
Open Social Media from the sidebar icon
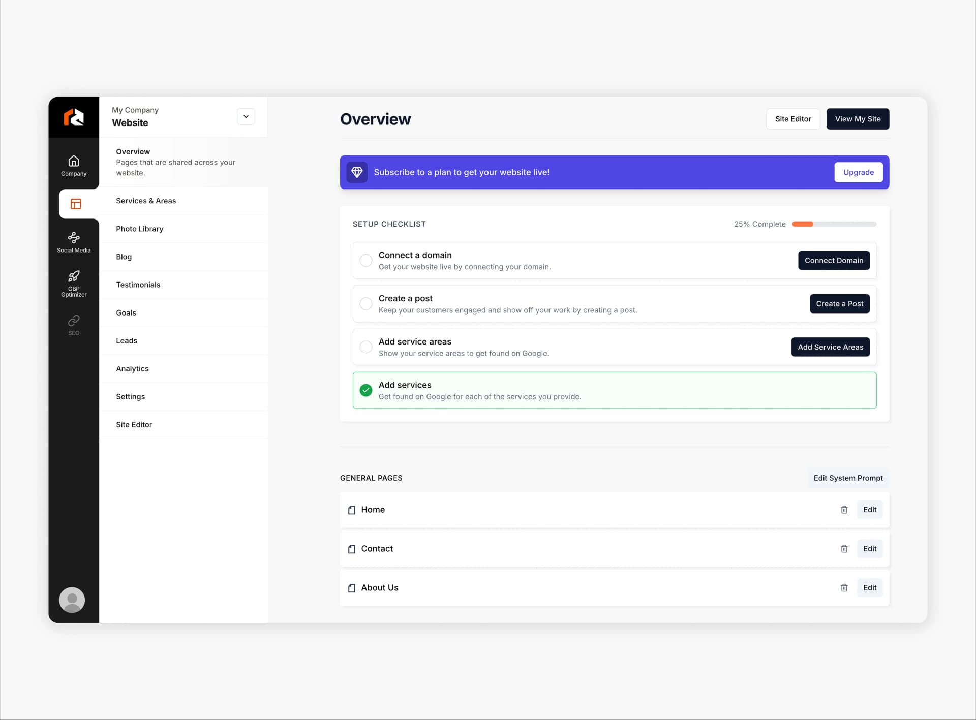tap(74, 240)
